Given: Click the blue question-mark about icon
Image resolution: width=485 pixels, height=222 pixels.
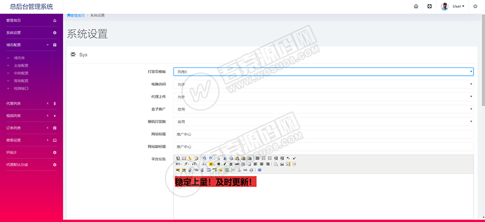Looking at the screenshot, I should (259, 170).
